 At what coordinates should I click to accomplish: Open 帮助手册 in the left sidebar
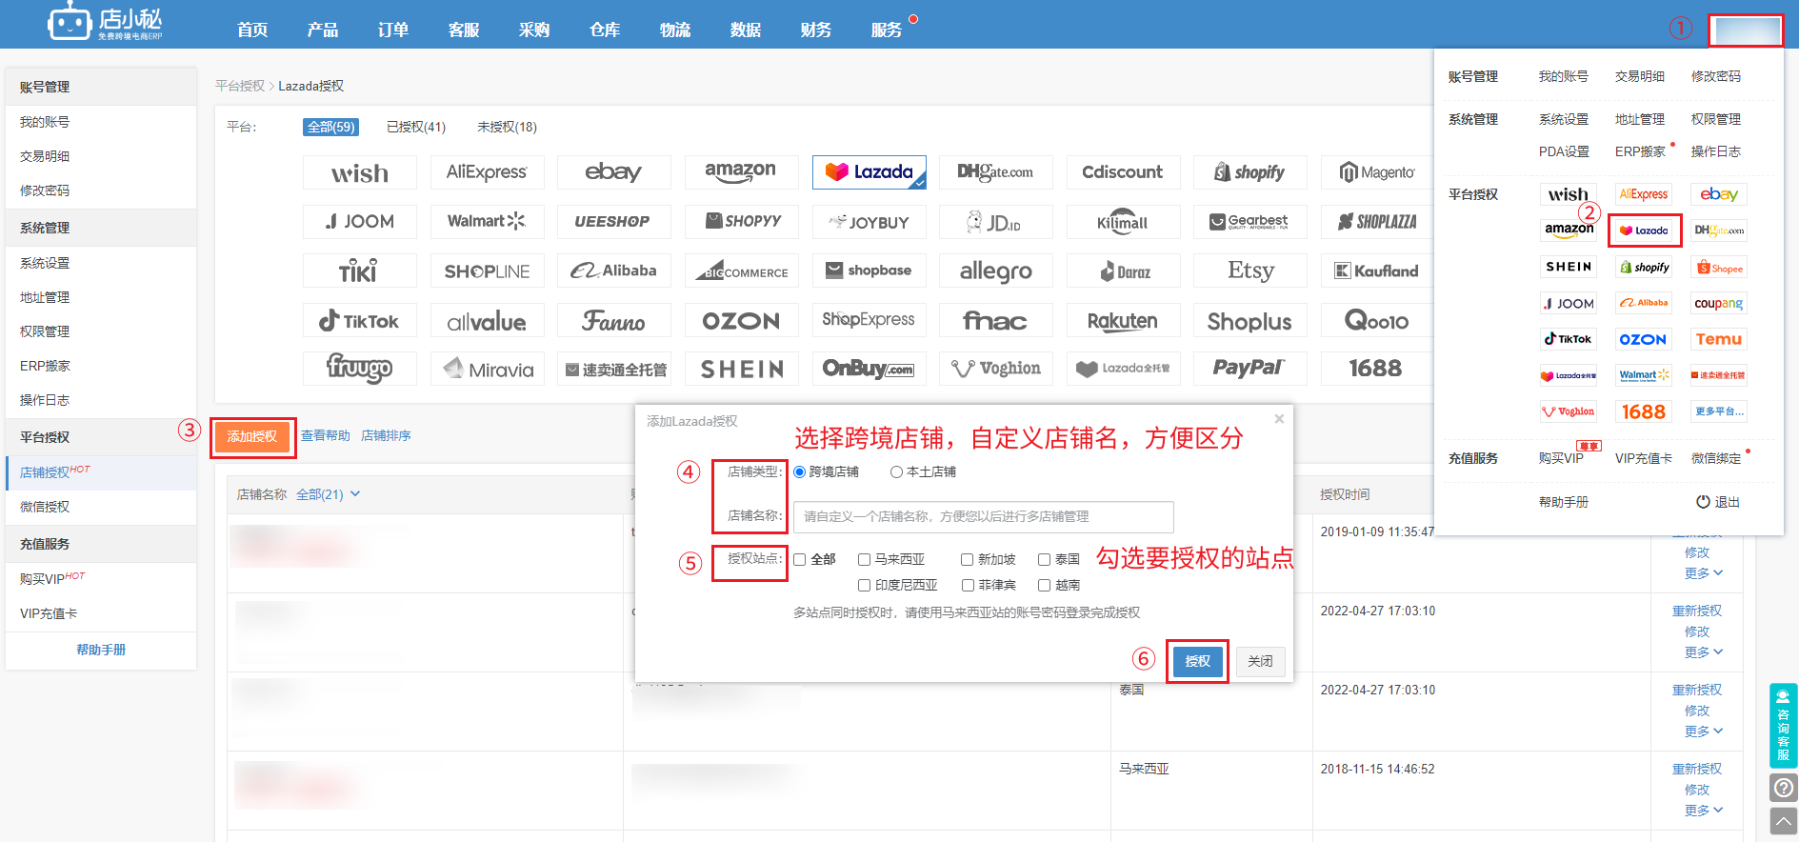click(101, 650)
